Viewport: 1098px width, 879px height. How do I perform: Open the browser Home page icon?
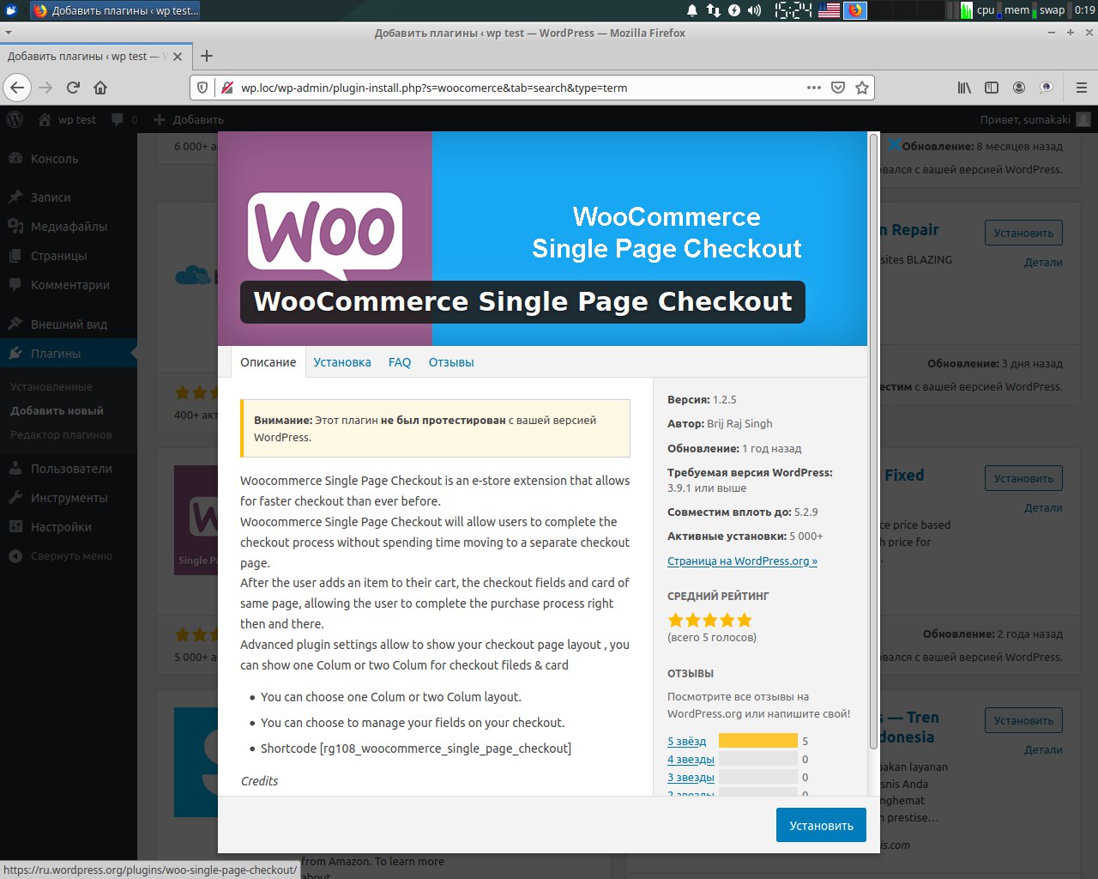click(100, 88)
